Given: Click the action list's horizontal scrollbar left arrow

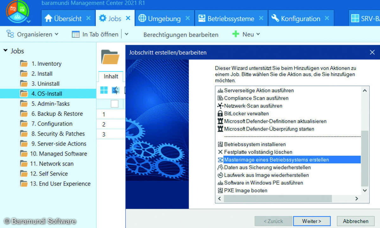Looking at the screenshot, I should pyautogui.click(x=219, y=199).
